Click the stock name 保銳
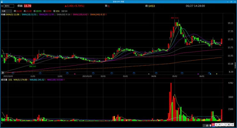This screenshot has height=128, width=237. (x=20, y=6)
